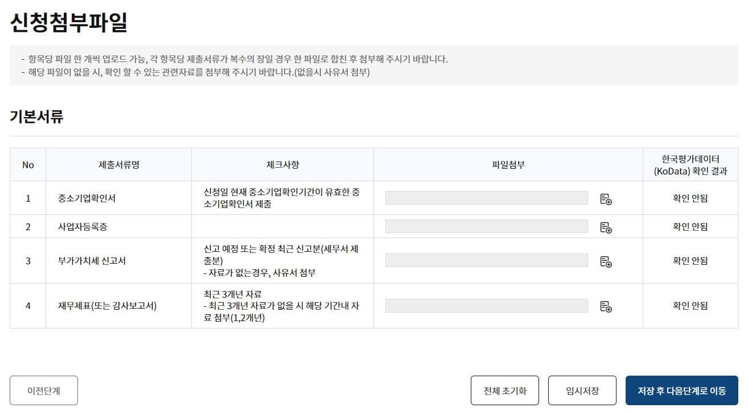Click 저장 후 다음단계로 이동 button

click(x=682, y=390)
